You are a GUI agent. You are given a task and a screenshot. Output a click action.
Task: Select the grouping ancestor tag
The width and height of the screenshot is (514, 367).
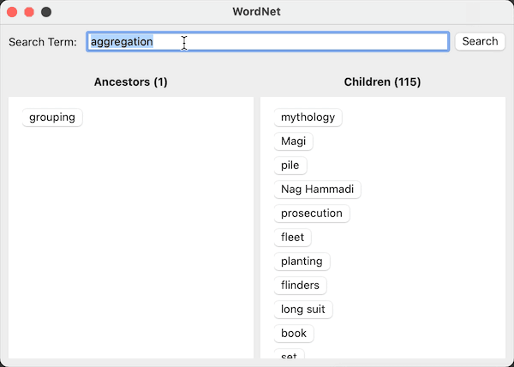coord(52,117)
